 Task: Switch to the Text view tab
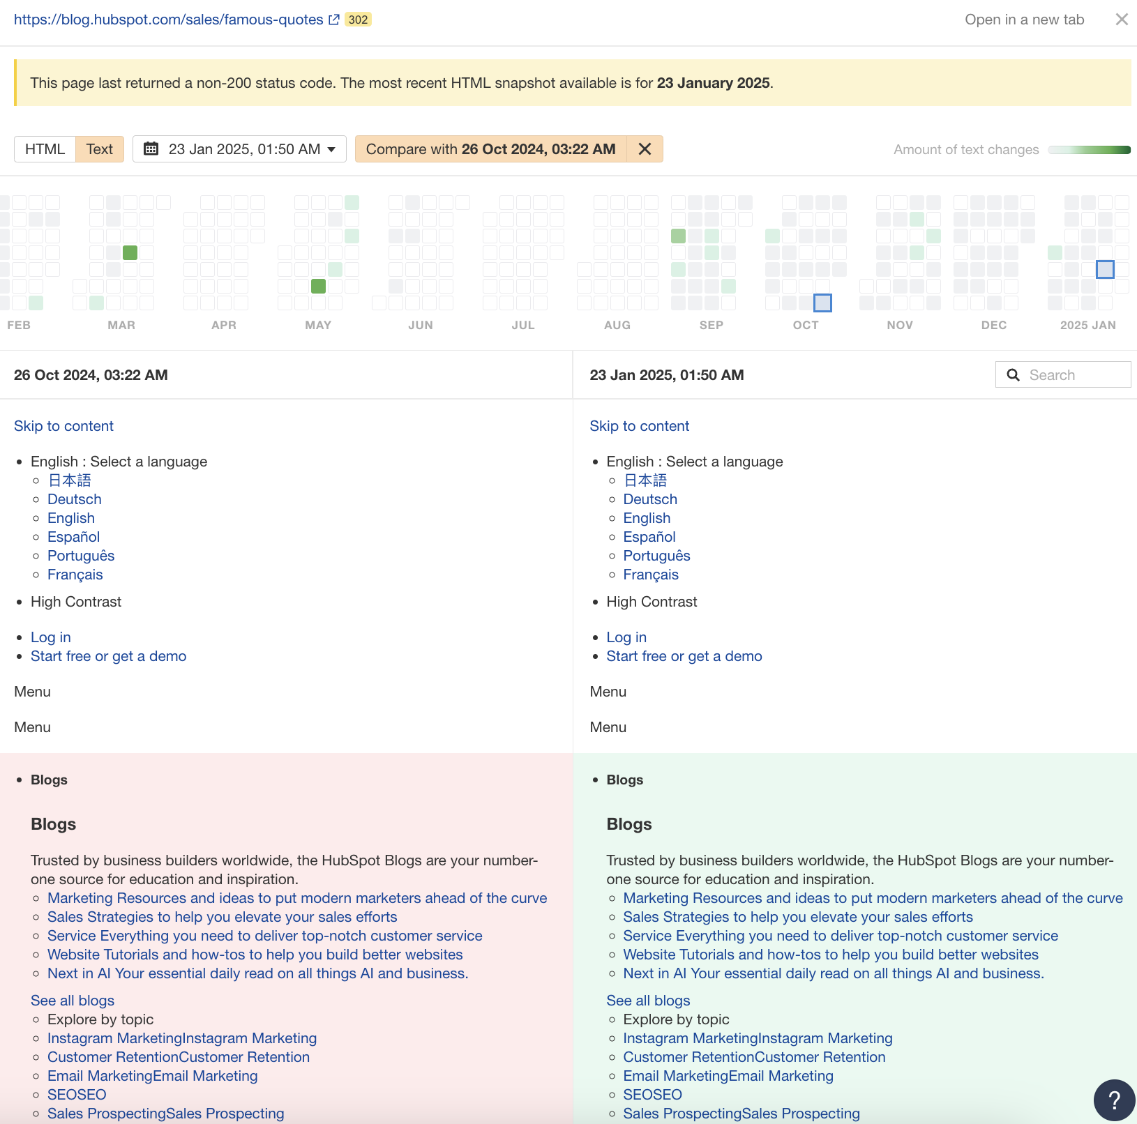(100, 149)
